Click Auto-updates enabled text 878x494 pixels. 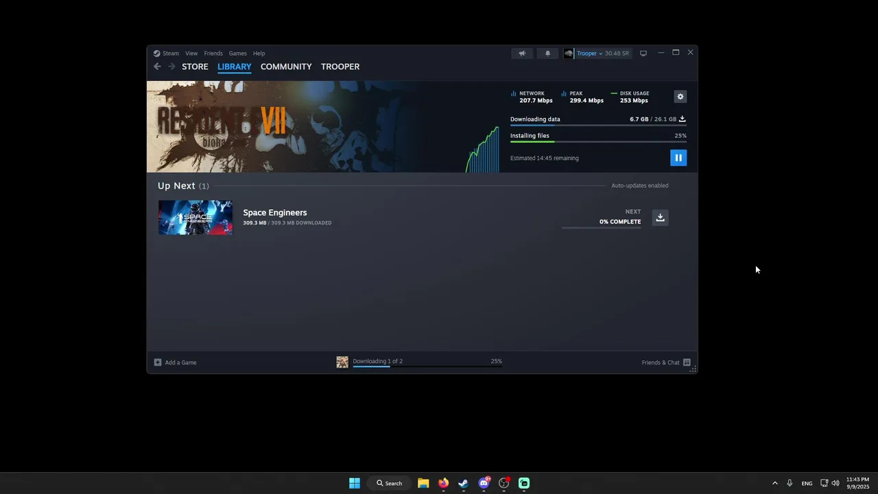point(640,186)
